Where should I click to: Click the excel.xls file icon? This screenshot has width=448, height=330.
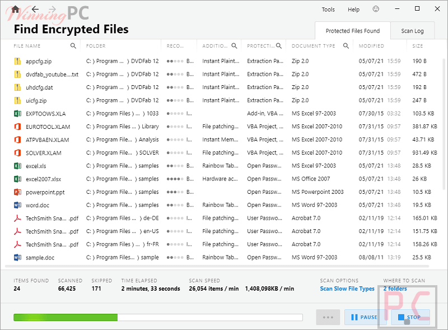pyautogui.click(x=17, y=166)
